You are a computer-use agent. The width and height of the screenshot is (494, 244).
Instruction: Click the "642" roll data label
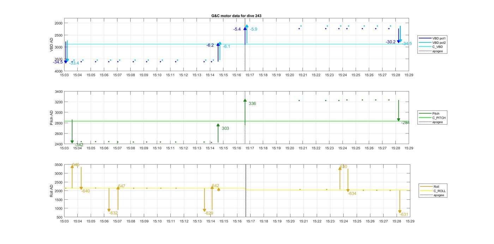[x=216, y=186]
